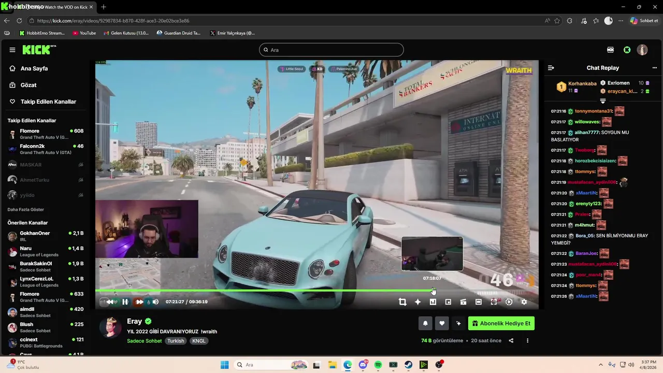This screenshot has height=373, width=663.
Task: Open AhmetTurku channel in sidebar
Action: tap(46, 180)
